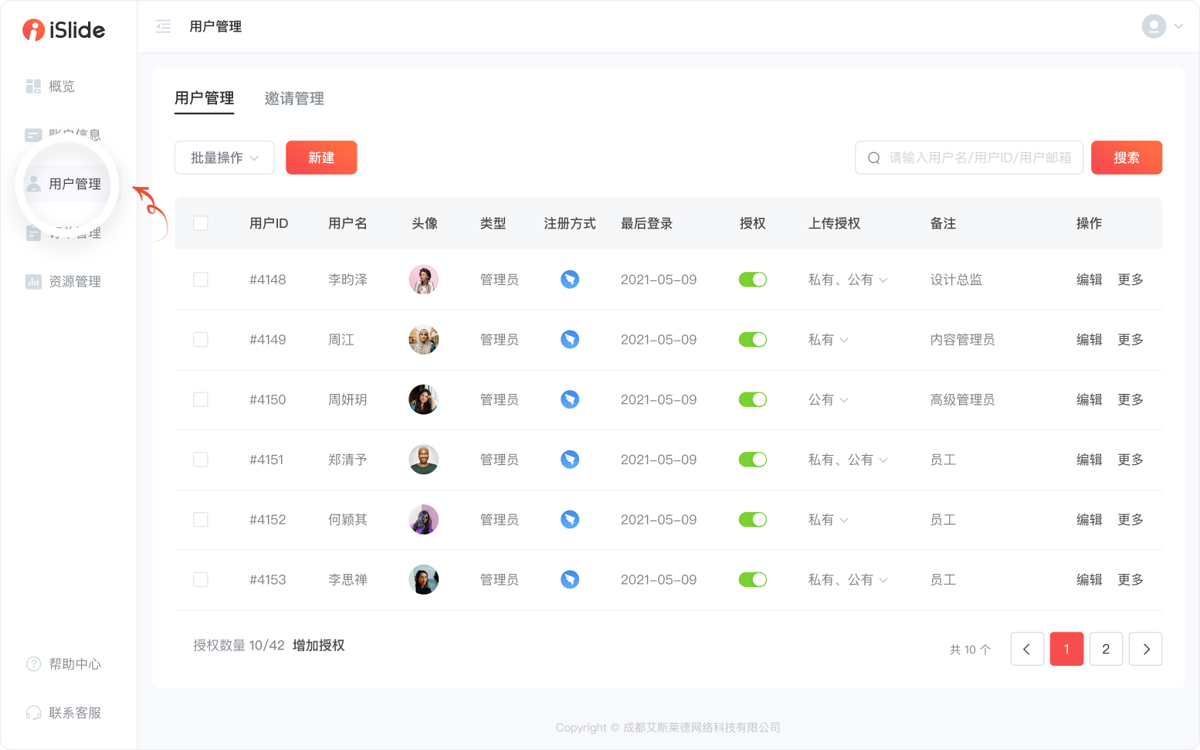Go to next page with right arrow
The image size is (1200, 750).
(1145, 649)
